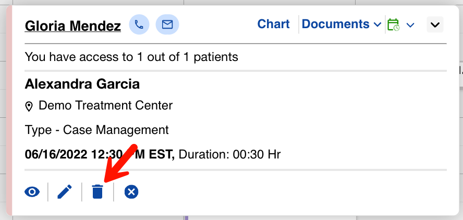Click the Duration 00:30 Hr text
The image size is (463, 220).
pyautogui.click(x=232, y=154)
